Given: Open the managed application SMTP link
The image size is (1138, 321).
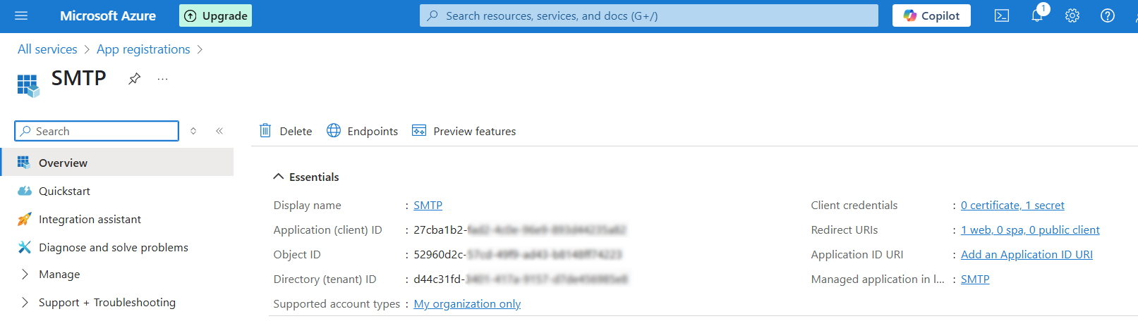Looking at the screenshot, I should 975,279.
